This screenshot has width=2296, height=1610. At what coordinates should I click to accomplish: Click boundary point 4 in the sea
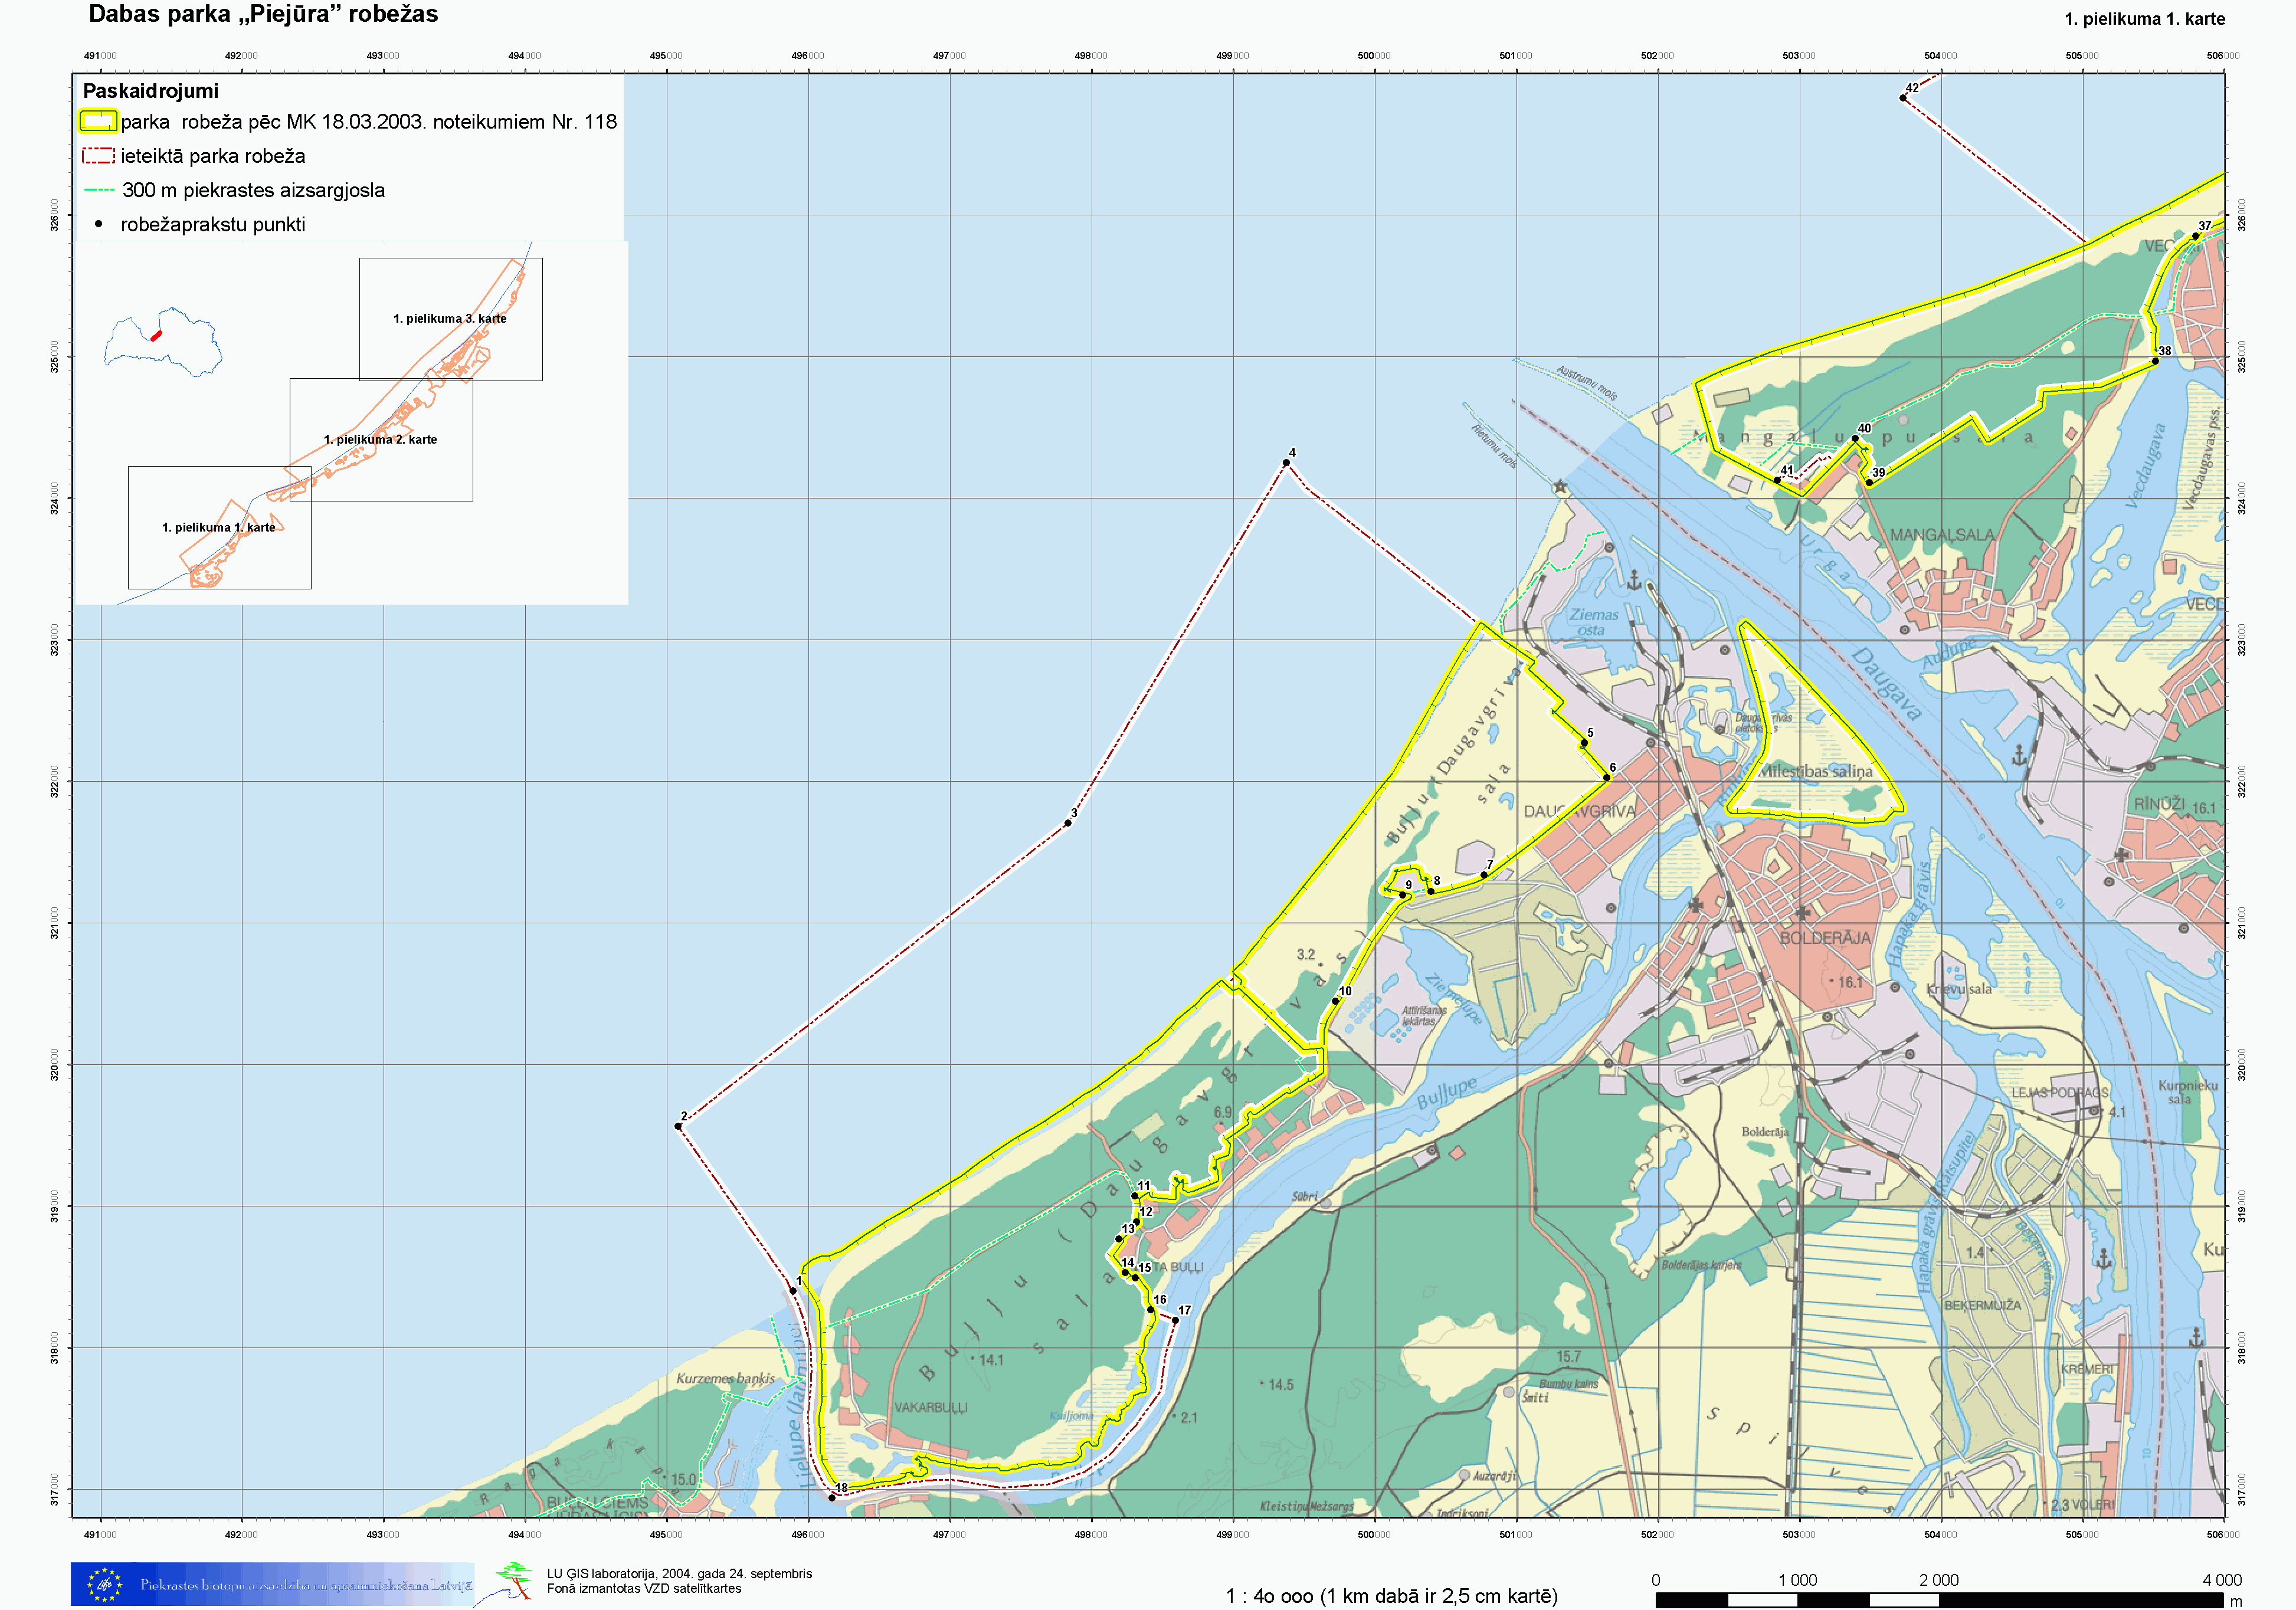[x=1286, y=463]
